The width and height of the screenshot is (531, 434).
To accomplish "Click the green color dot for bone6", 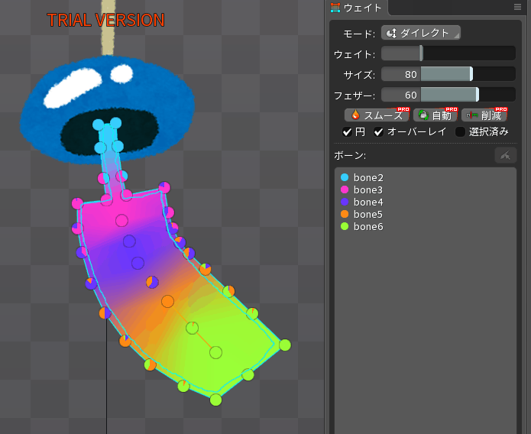I will click(x=345, y=226).
